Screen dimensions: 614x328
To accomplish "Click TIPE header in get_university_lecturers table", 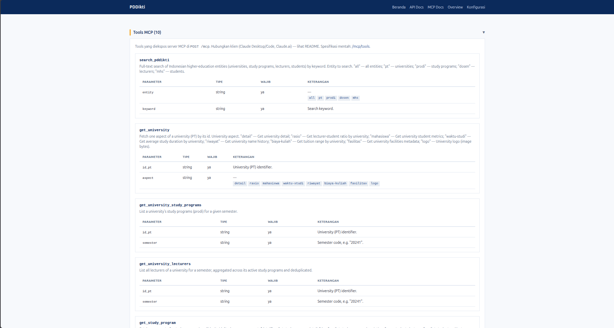I will tap(224, 281).
